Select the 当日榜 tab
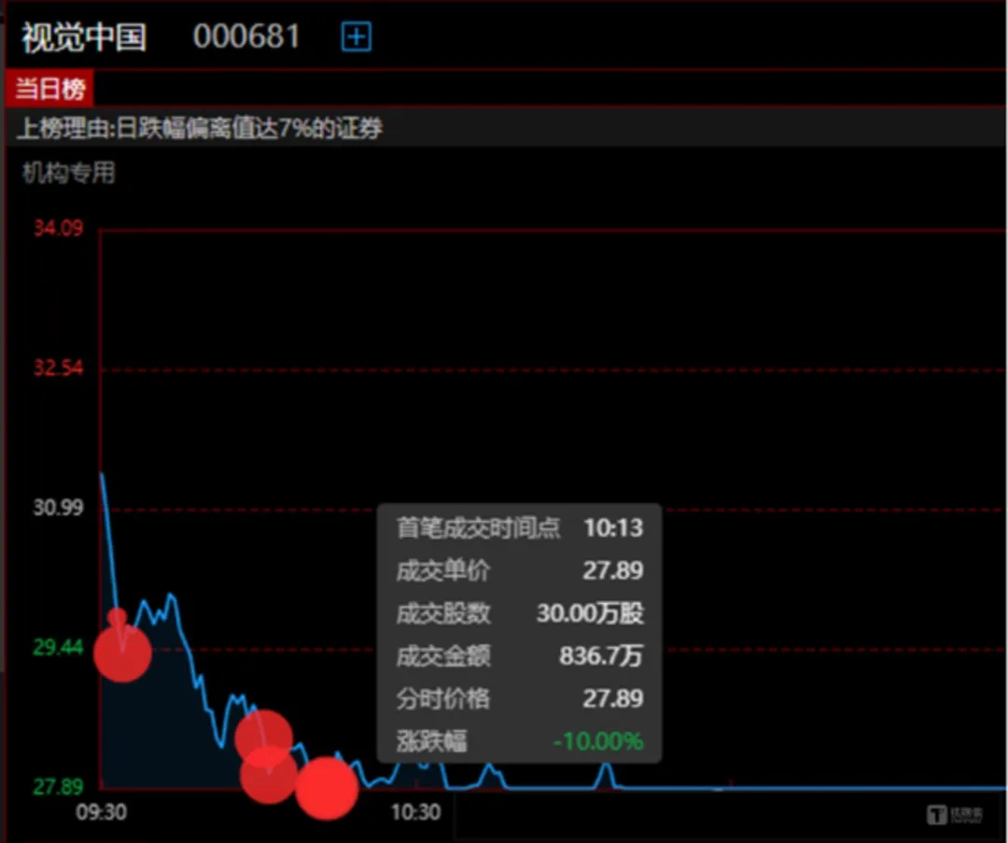 point(49,89)
